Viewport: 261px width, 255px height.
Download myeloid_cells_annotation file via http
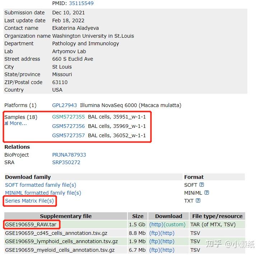point(167,250)
